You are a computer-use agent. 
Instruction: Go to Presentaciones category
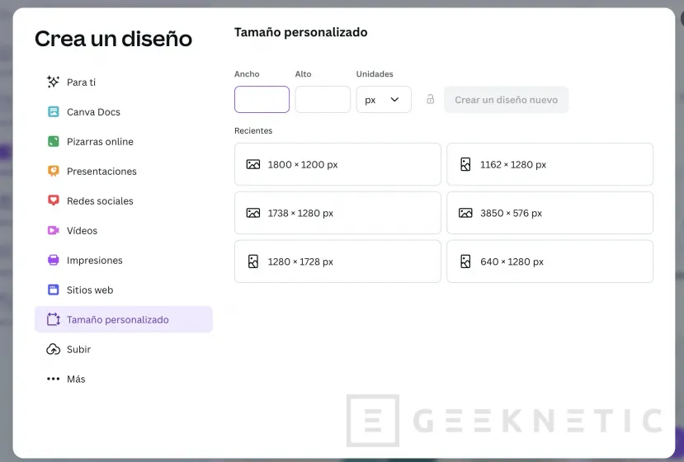[x=124, y=171]
